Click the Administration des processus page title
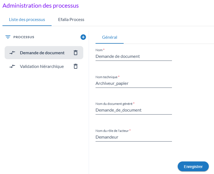The image size is (214, 174). (40, 5)
